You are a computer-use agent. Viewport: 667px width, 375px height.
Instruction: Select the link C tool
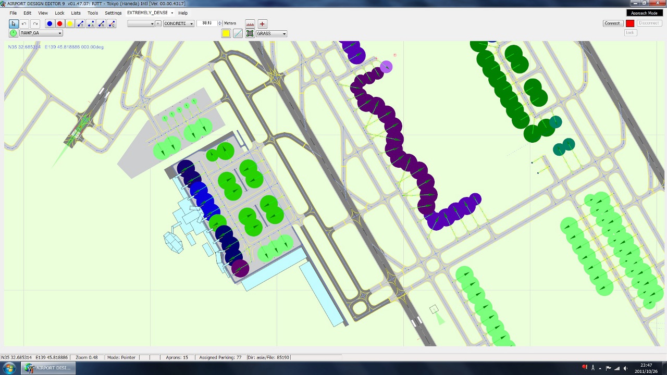pos(112,23)
